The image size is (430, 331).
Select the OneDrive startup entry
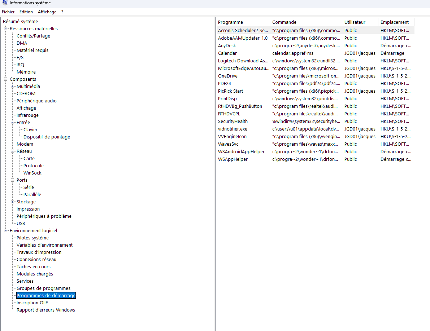pyautogui.click(x=316, y=76)
